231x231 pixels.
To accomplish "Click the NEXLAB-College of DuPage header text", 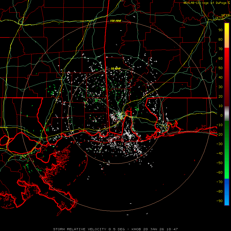I will point(207,3).
